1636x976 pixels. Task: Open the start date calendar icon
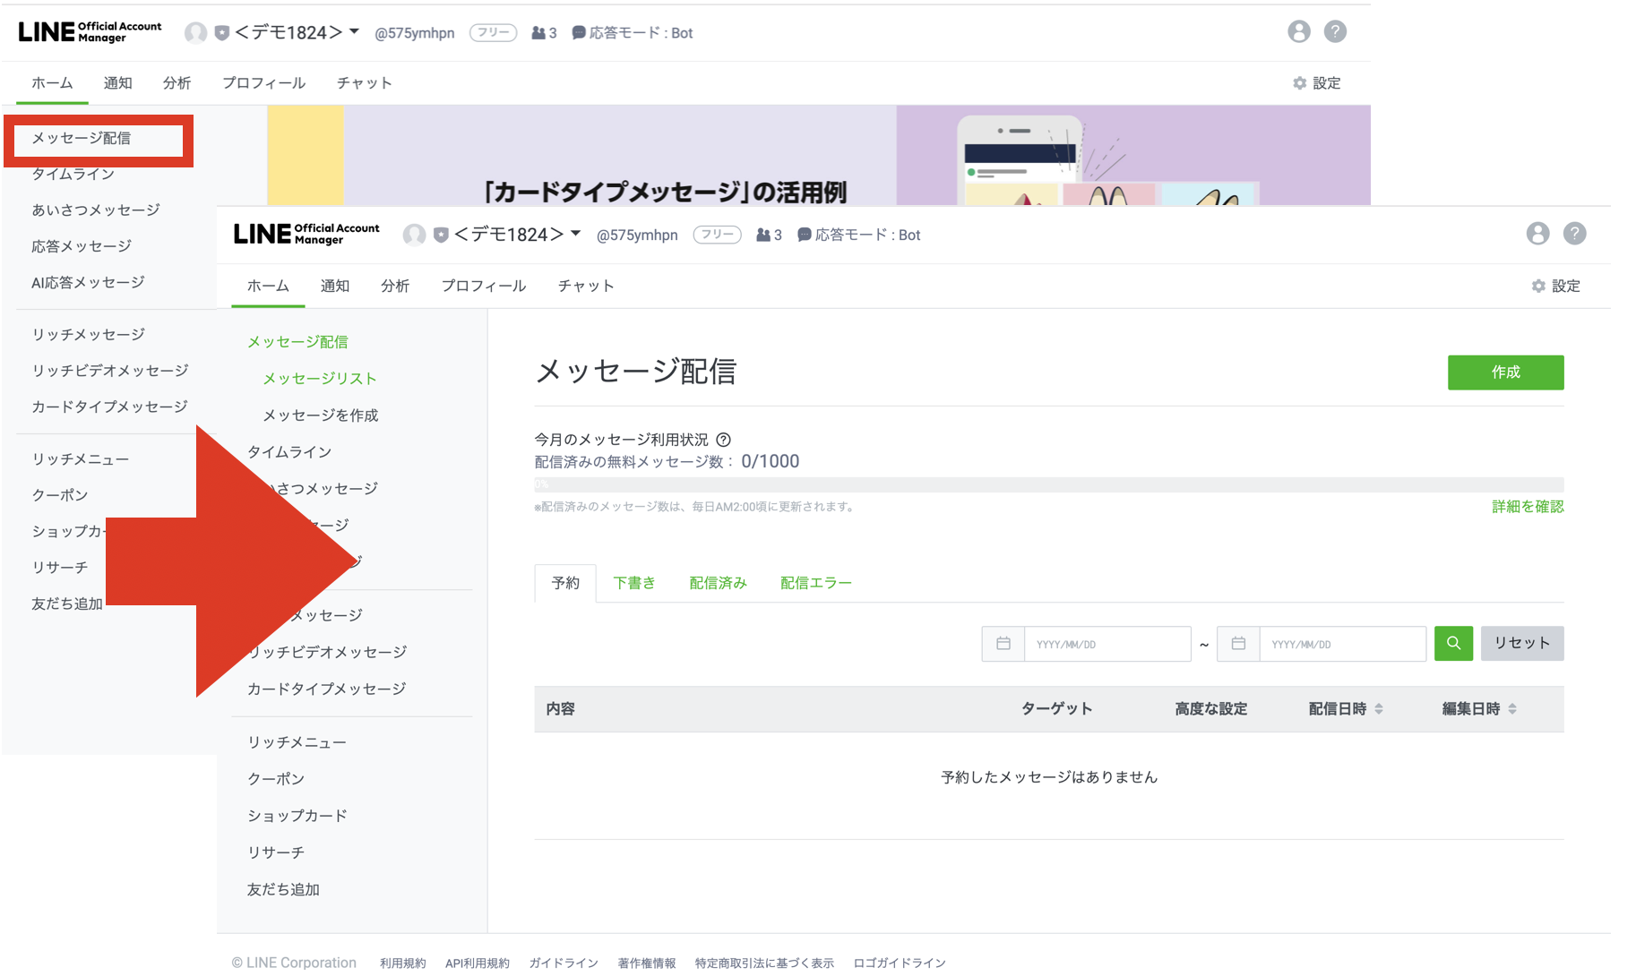tap(1003, 644)
